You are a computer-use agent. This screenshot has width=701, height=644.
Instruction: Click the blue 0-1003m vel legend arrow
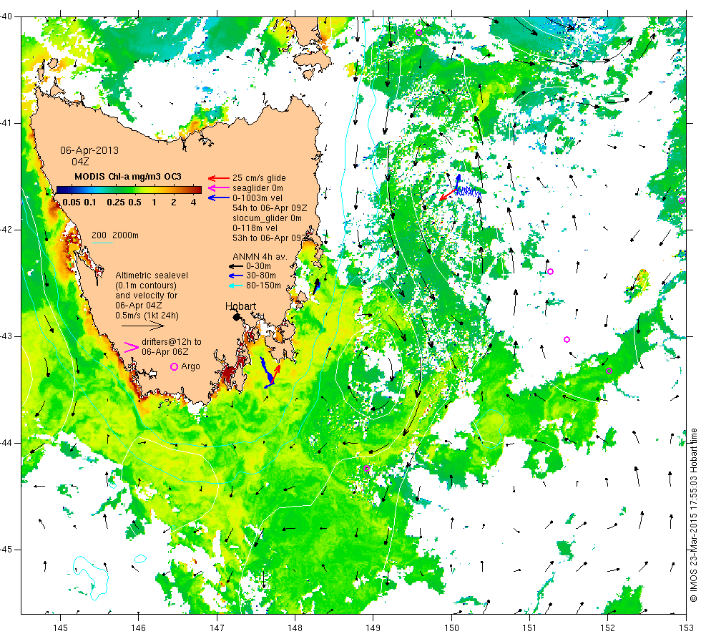219,197
